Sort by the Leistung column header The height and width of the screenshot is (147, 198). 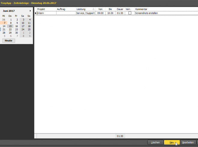point(86,9)
